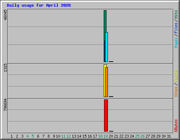The height and width of the screenshot is (140, 180).
Task: Click day 18 on the x-axis
Action: (100, 136)
